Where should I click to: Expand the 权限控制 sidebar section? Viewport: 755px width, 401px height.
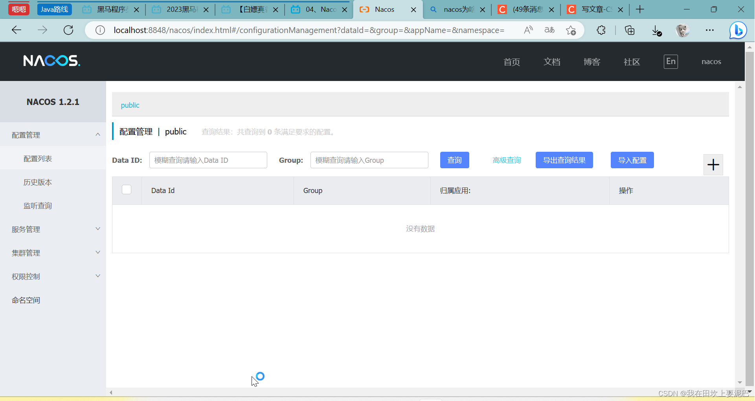53,276
